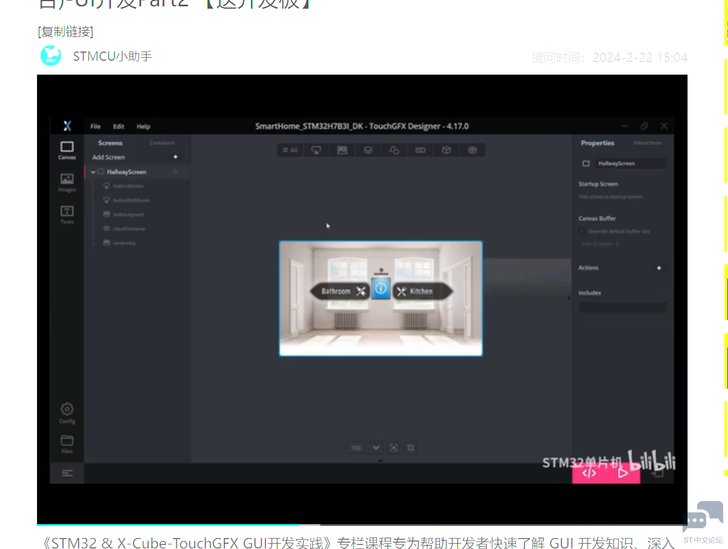728x549 pixels.
Task: Open the STMCU小助手 author profile link
Action: point(113,56)
